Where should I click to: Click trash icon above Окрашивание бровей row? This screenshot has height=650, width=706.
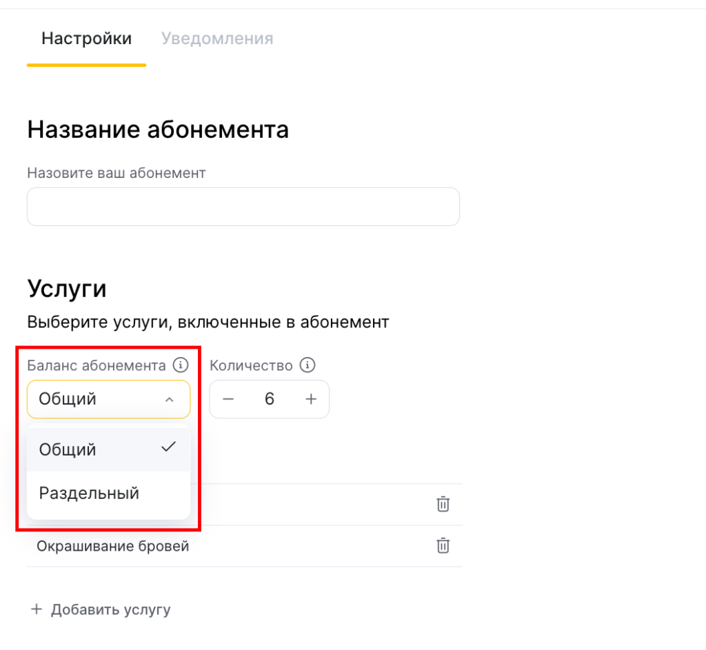click(443, 505)
